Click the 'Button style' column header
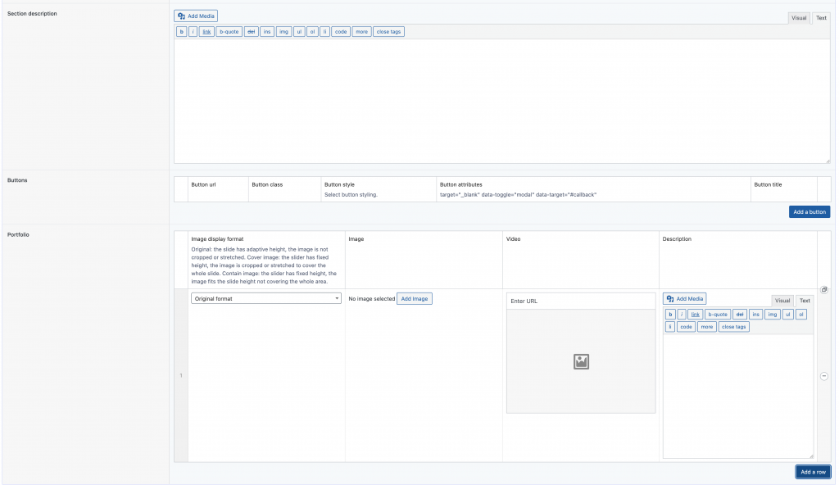The image size is (839, 485). click(x=339, y=184)
